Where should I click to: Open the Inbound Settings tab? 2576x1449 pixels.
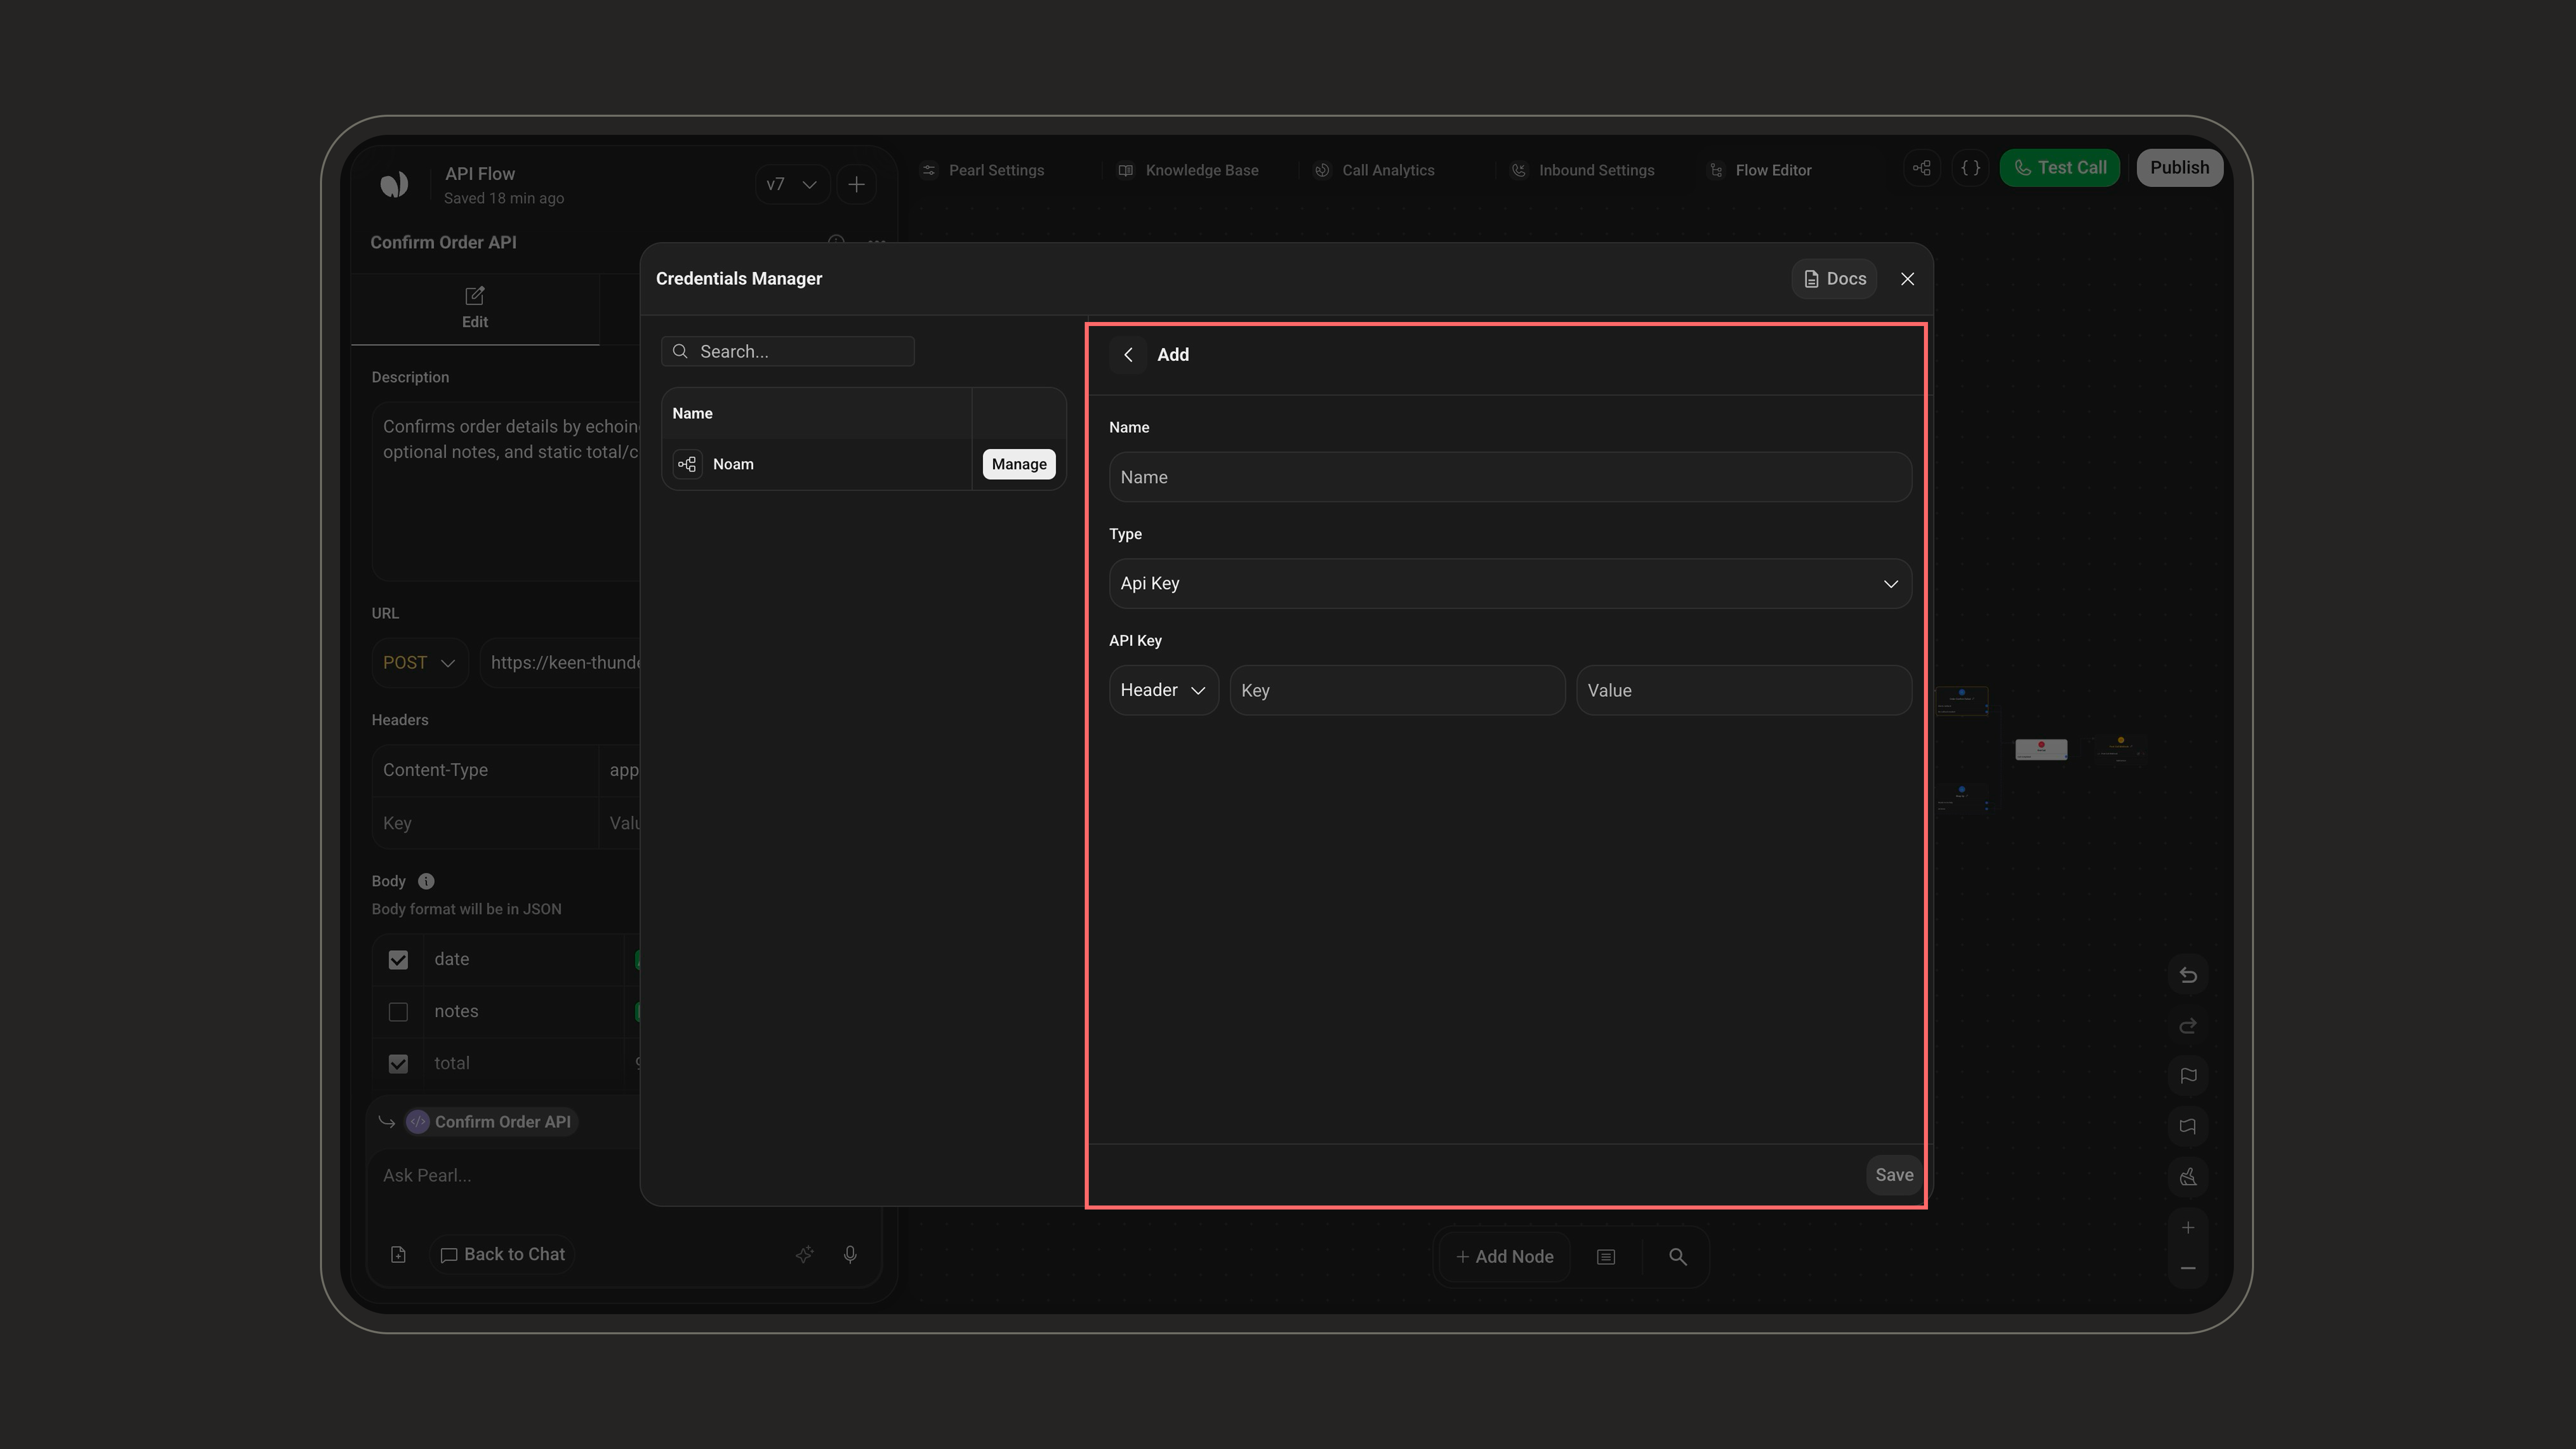tap(1583, 170)
